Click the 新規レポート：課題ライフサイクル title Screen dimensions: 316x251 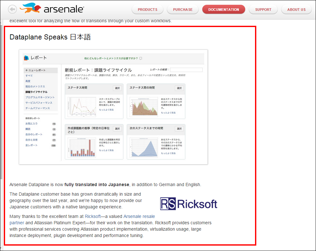(x=98, y=70)
